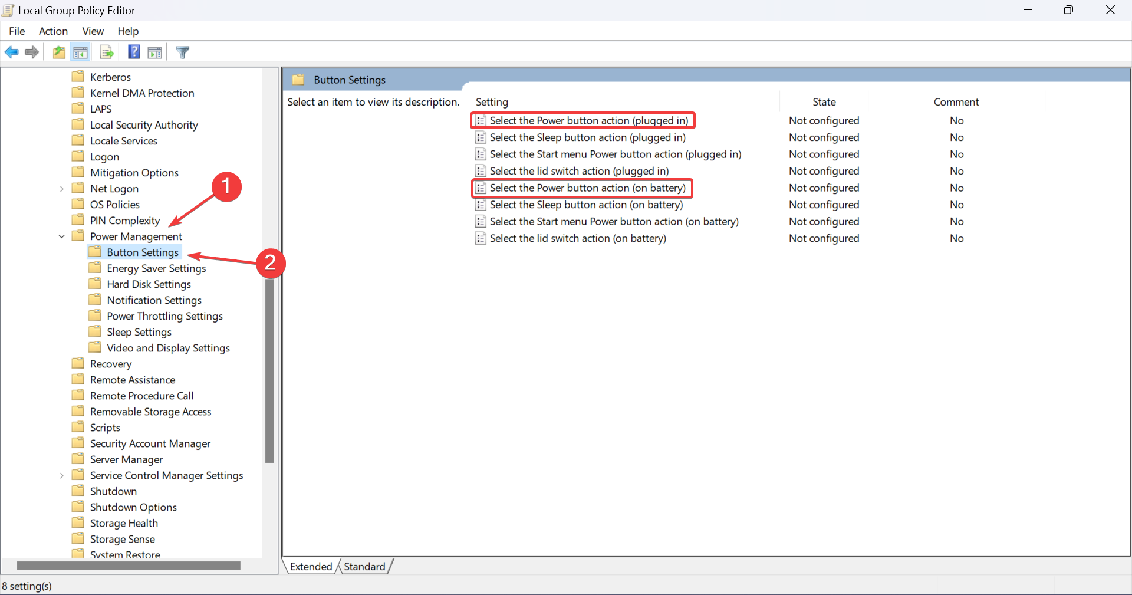
Task: Click the LAPS folder icon
Action: coord(78,109)
